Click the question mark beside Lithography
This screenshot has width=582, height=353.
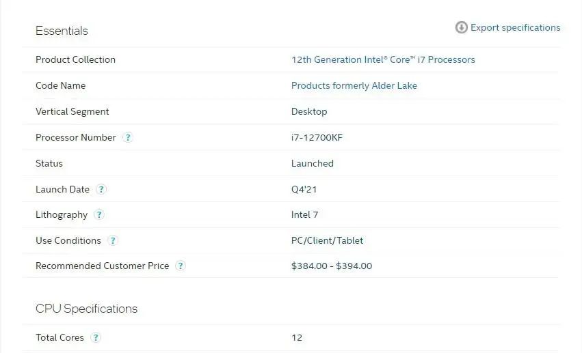[x=99, y=214]
